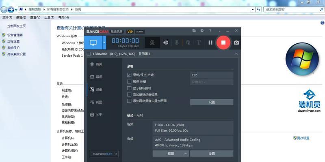Open 高级系统设置 link in left pane

click(x=17, y=54)
